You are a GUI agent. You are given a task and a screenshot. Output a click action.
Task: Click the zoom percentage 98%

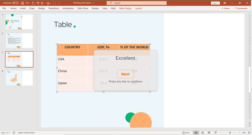click(x=244, y=133)
